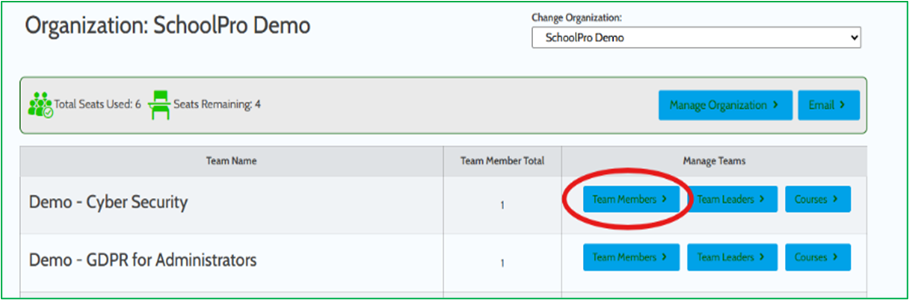909x300 pixels.
Task: Open the Change Organization dropdown
Action: tap(696, 38)
